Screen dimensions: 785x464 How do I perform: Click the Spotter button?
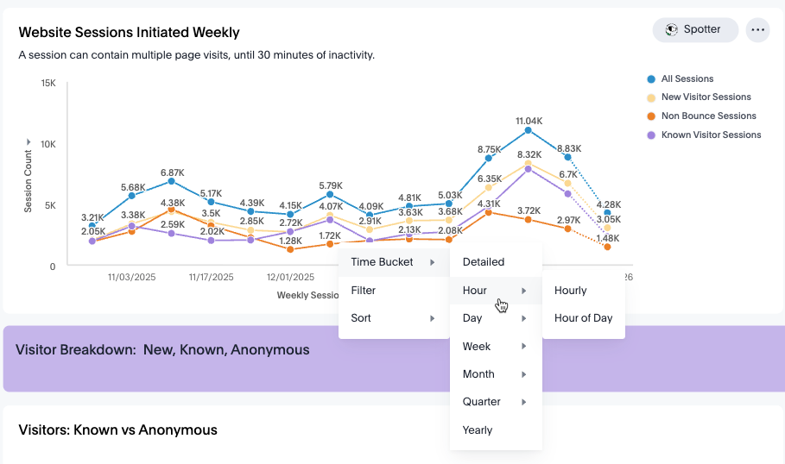pos(695,30)
